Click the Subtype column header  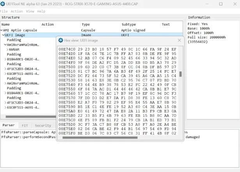tap(140, 24)
